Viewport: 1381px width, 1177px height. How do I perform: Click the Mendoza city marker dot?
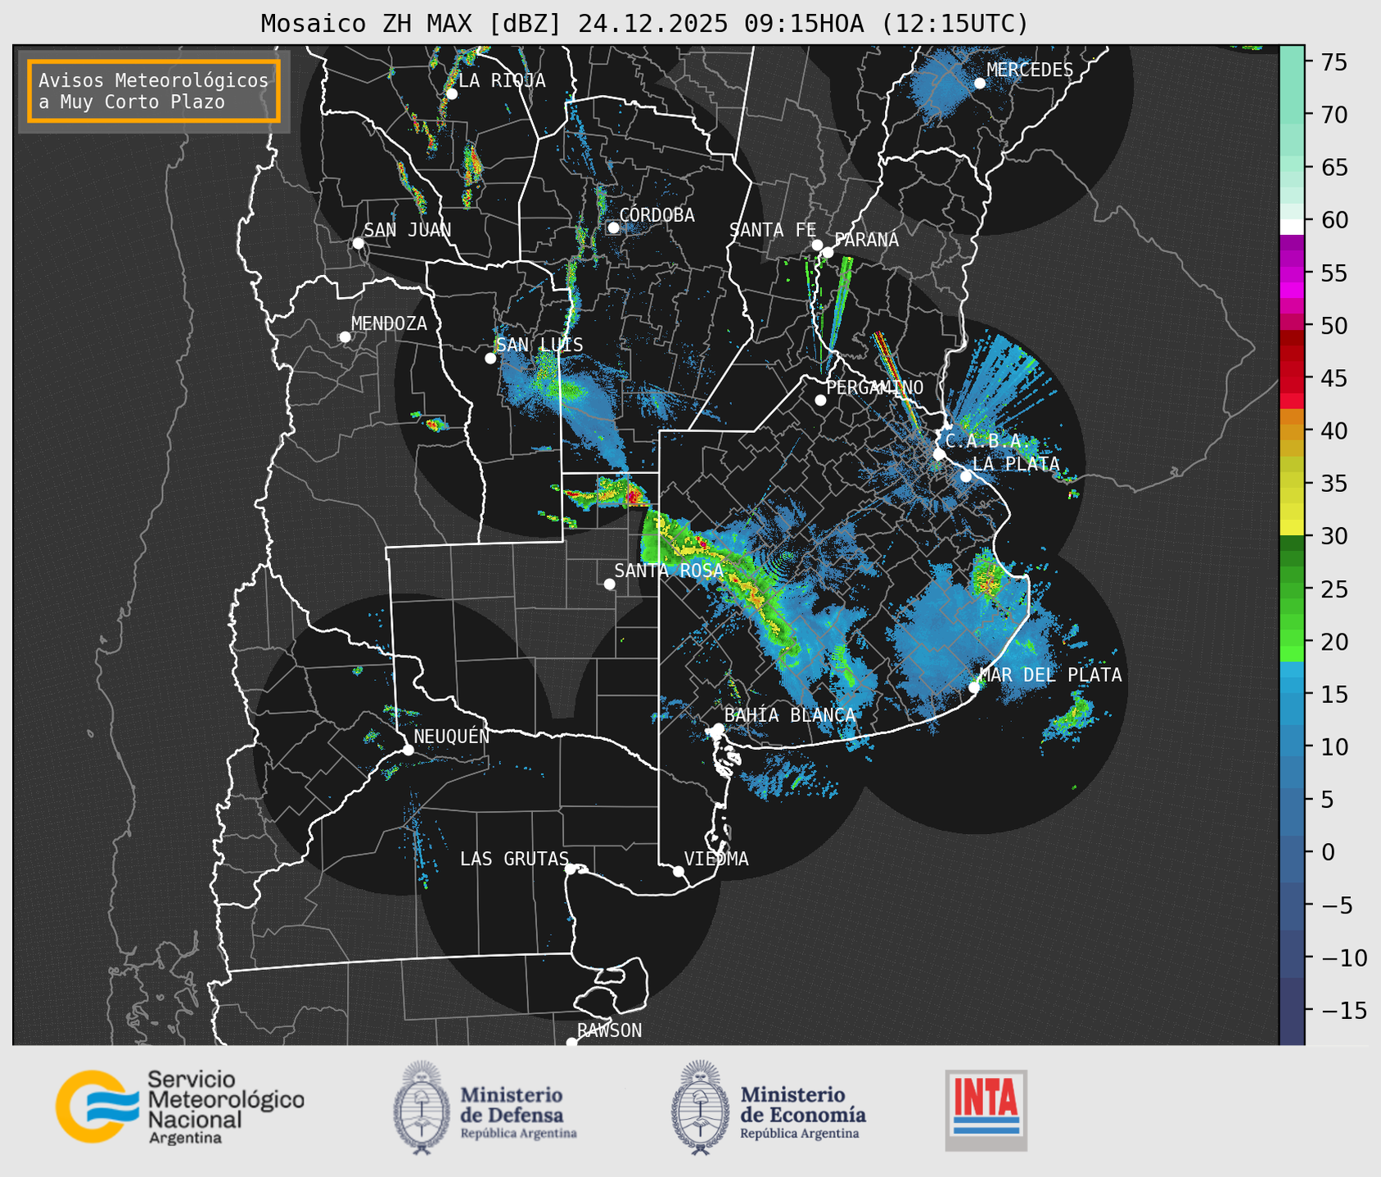coord(345,337)
